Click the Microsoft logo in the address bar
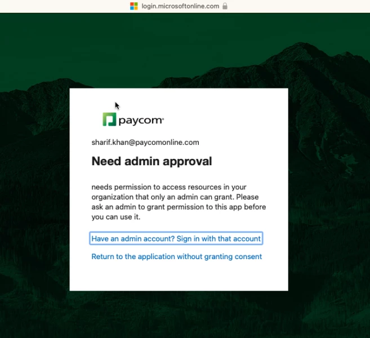The width and height of the screenshot is (370, 338). [134, 6]
